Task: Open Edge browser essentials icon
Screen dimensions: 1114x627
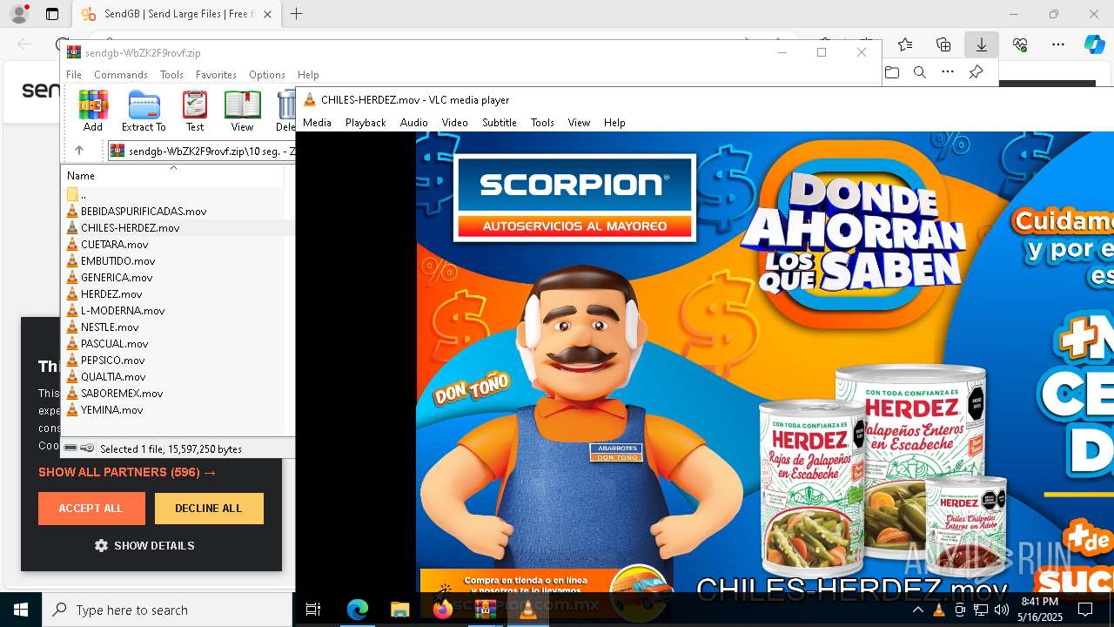Action: coord(1020,44)
